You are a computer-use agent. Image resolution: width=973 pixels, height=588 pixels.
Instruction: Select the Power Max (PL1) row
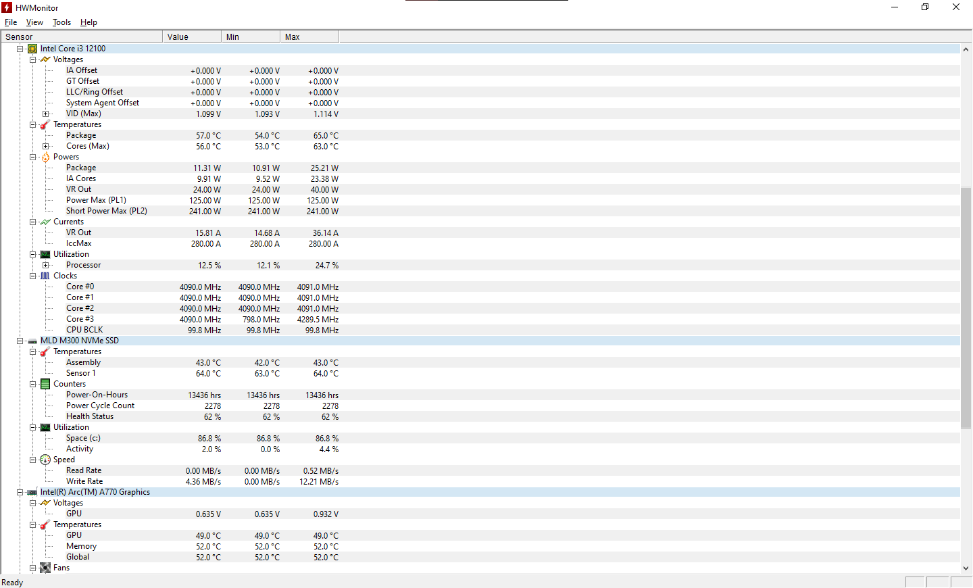tap(480, 200)
